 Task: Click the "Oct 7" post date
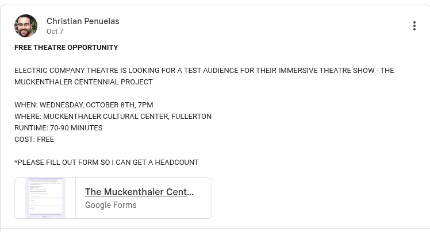(x=55, y=32)
